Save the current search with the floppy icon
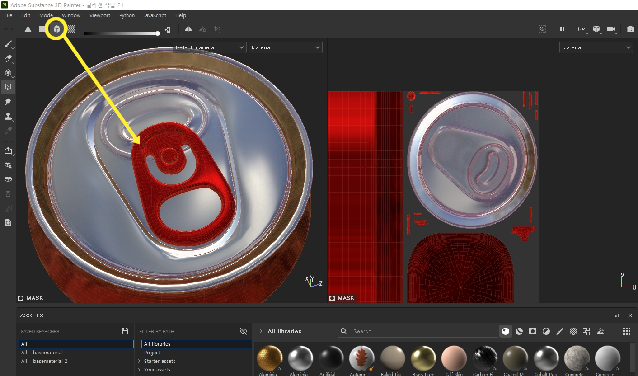Viewport: 638px width, 376px height. point(125,331)
